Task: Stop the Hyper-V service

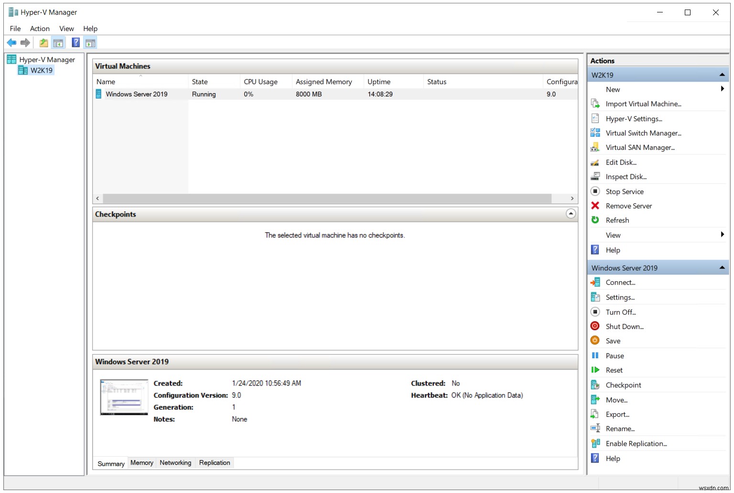Action: click(624, 191)
